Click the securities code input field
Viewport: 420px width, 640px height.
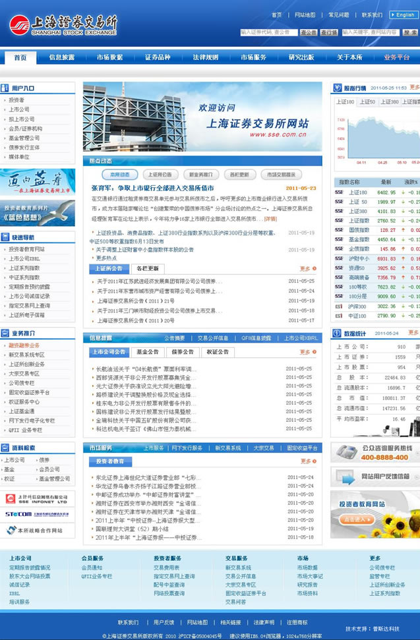click(x=269, y=32)
